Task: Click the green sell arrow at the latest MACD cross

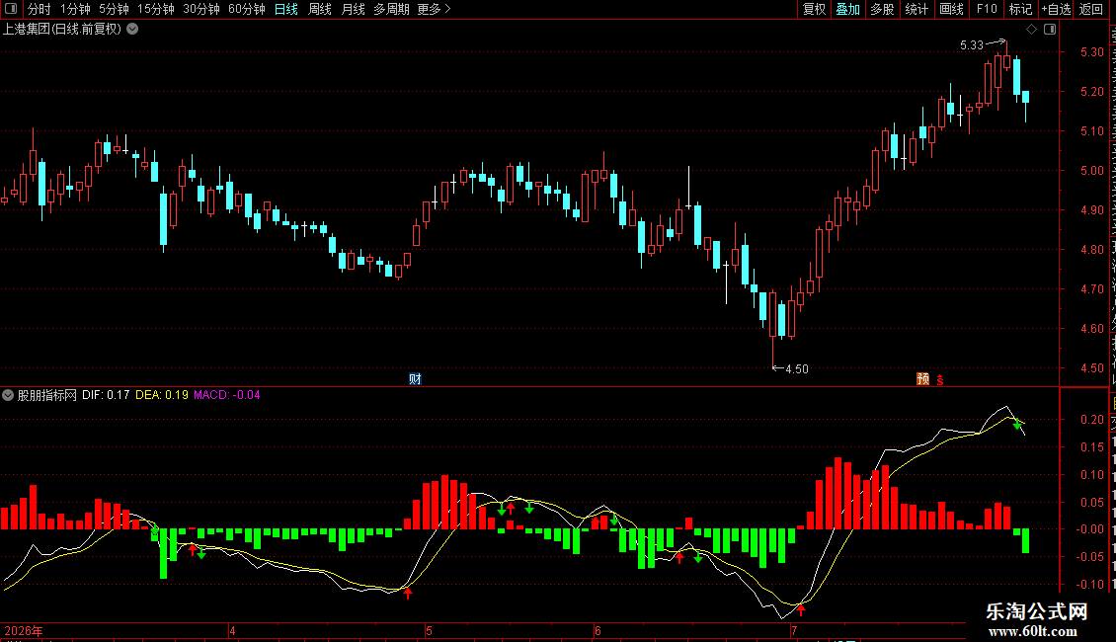Action: (x=1018, y=423)
